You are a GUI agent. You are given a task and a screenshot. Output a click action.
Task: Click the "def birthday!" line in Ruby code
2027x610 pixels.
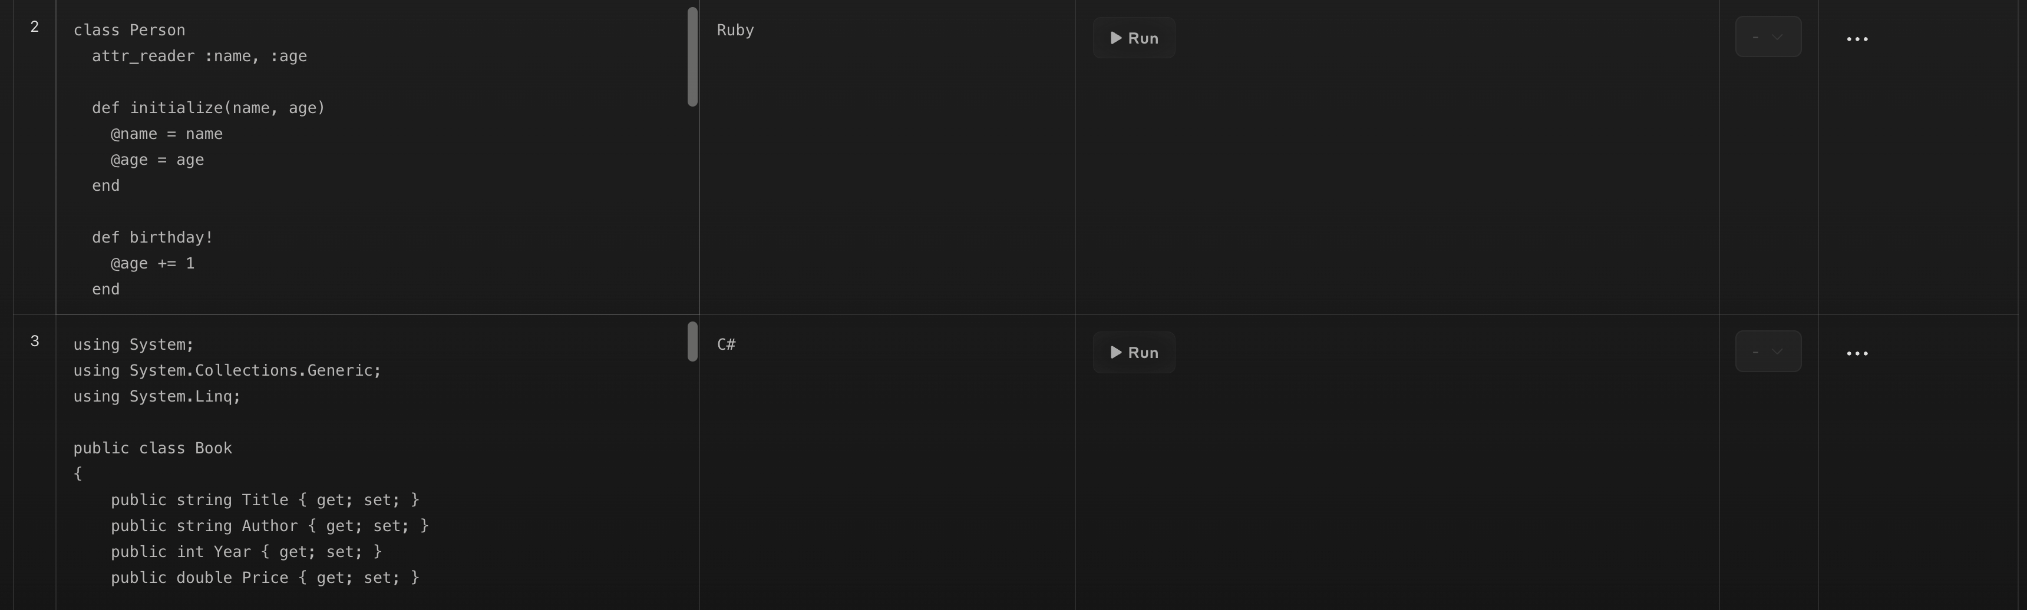click(153, 237)
